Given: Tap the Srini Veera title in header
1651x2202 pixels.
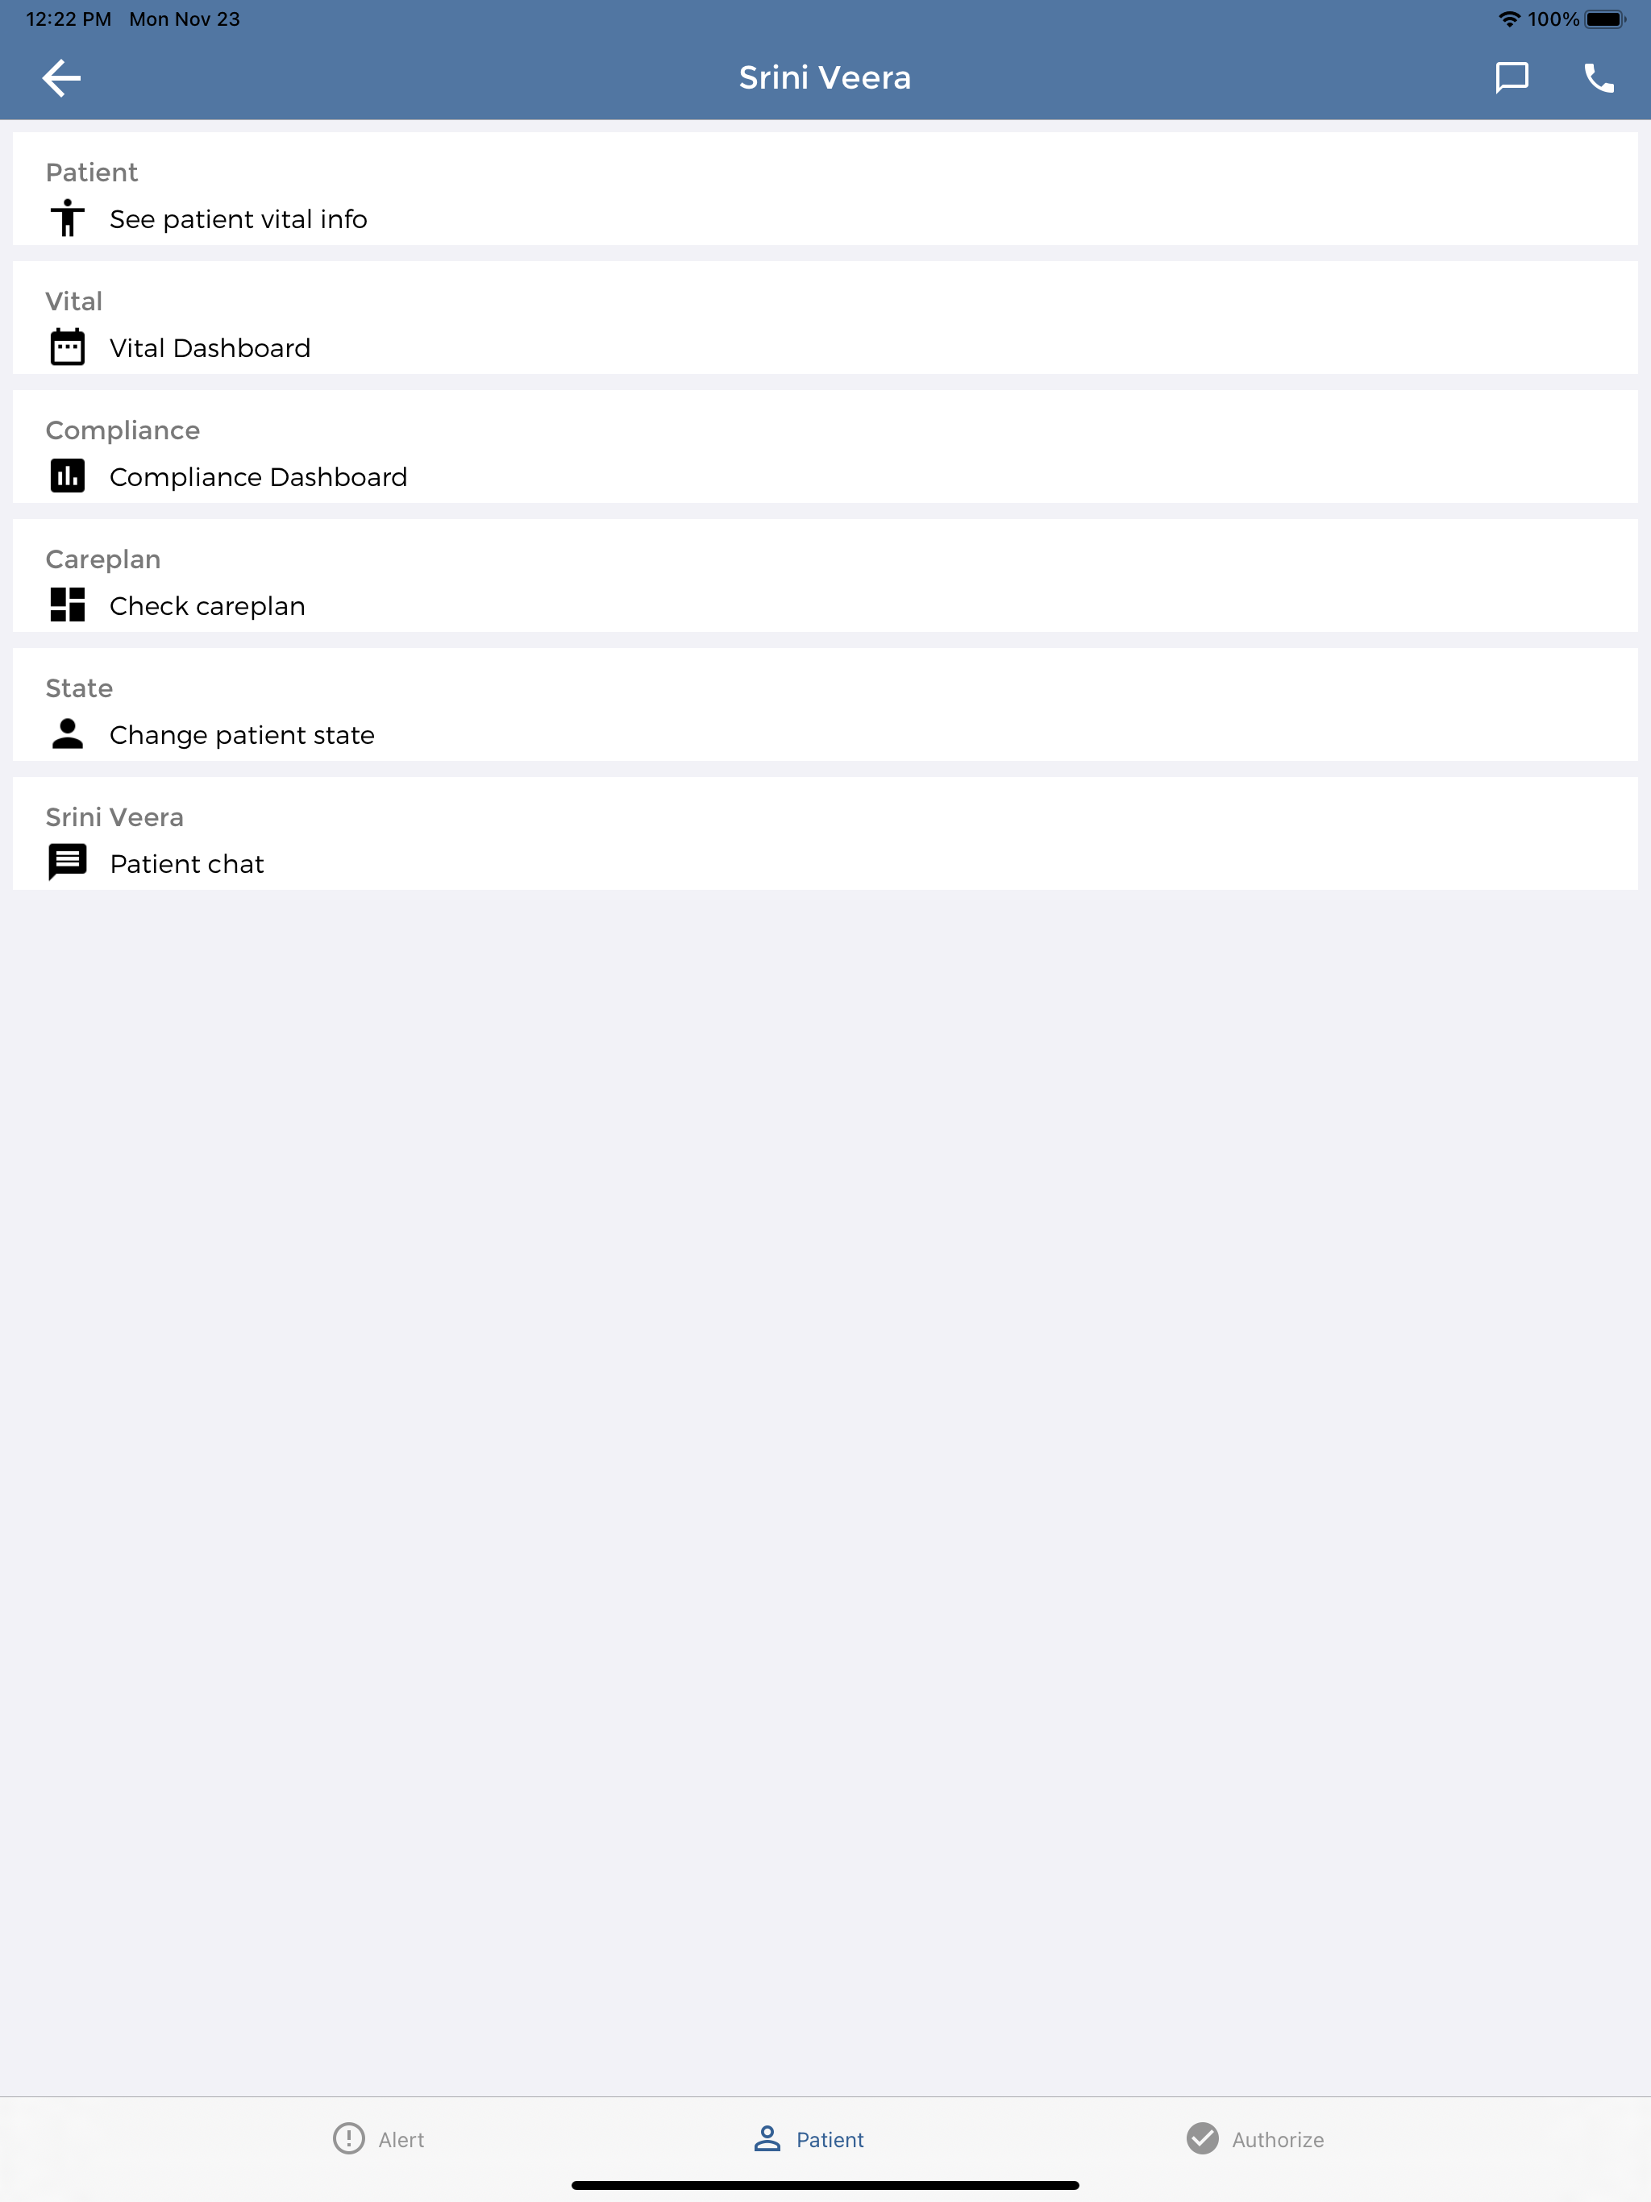Looking at the screenshot, I should pyautogui.click(x=825, y=77).
